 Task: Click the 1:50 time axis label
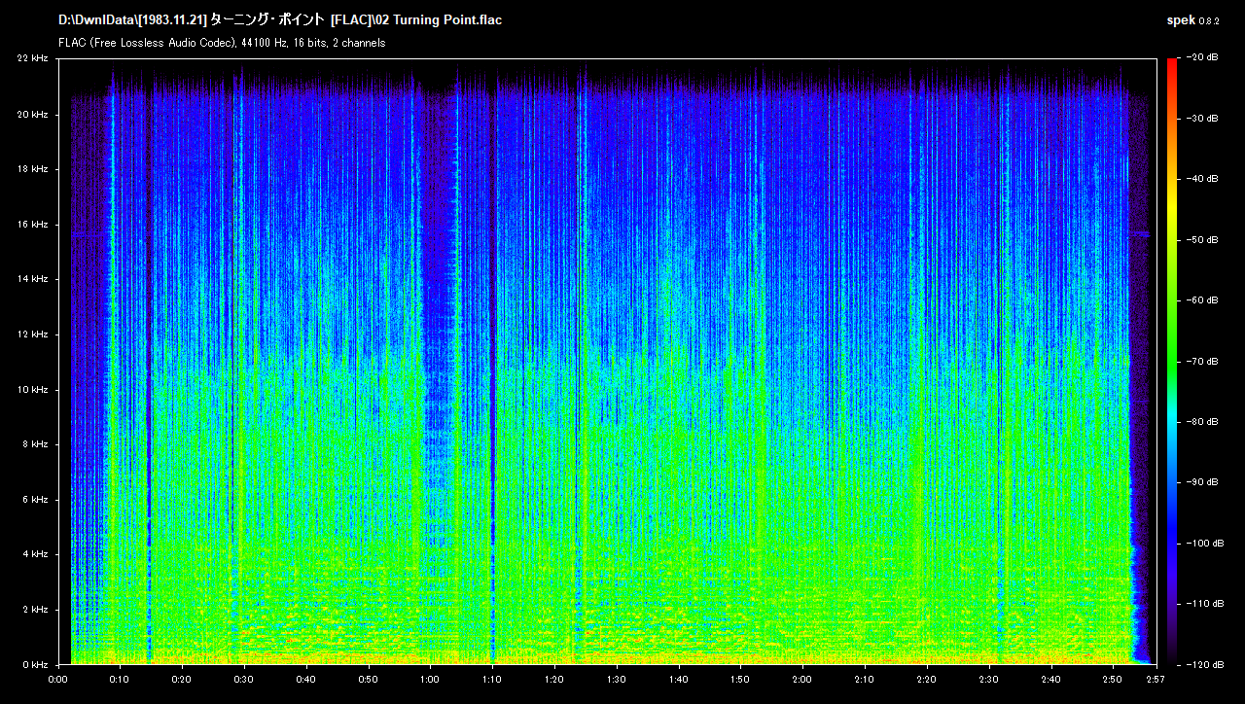coord(740,679)
